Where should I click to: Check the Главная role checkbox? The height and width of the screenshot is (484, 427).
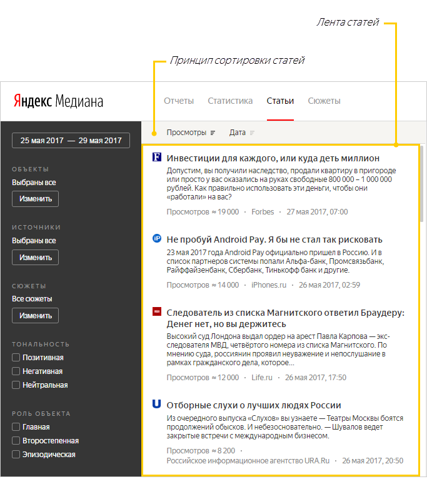(x=16, y=427)
